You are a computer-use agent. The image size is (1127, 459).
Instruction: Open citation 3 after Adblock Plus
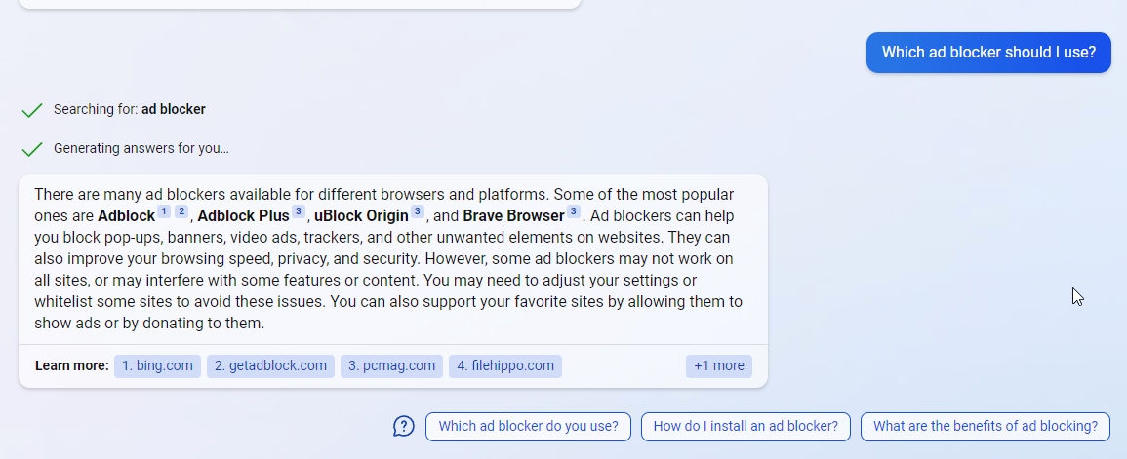coord(299,211)
